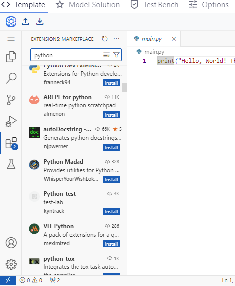The height and width of the screenshot is (286, 235).
Task: Click python-tox extension icon
Action: [x=34, y=261]
